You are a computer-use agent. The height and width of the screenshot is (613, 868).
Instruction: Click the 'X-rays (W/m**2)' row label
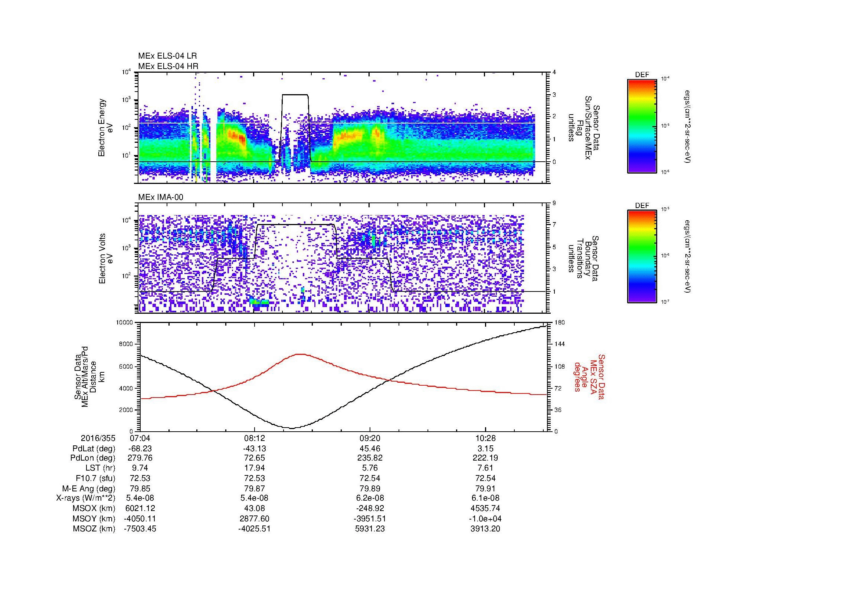coord(85,498)
